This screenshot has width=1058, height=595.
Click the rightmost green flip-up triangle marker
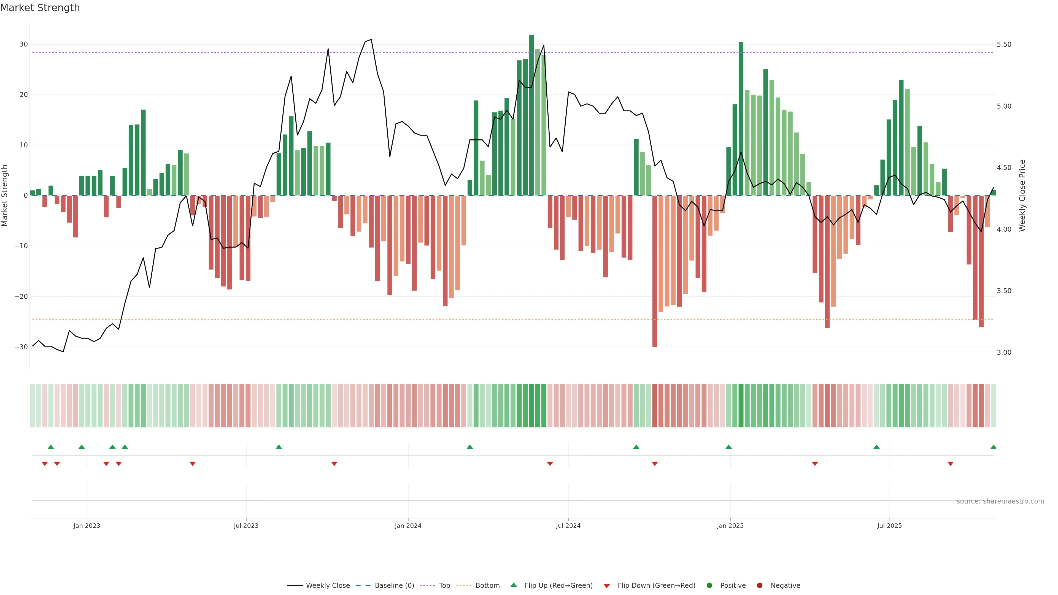point(993,447)
